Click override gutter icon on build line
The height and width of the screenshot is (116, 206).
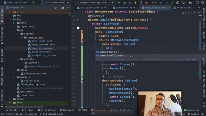[x=78, y=20]
